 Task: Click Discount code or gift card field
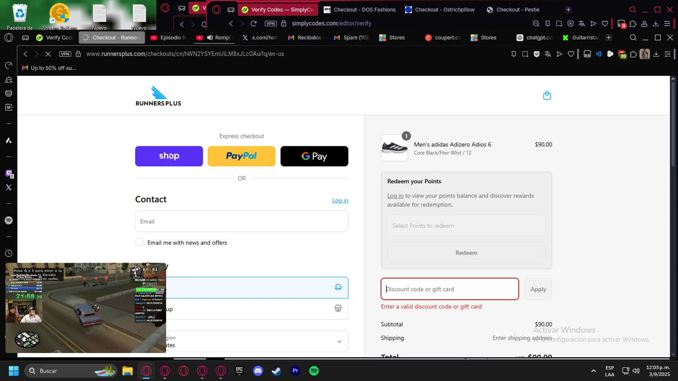(x=450, y=289)
